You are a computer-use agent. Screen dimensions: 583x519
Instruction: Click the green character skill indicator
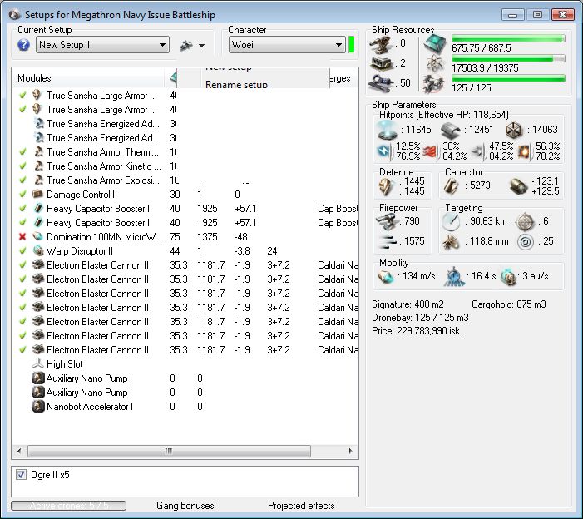(x=351, y=45)
